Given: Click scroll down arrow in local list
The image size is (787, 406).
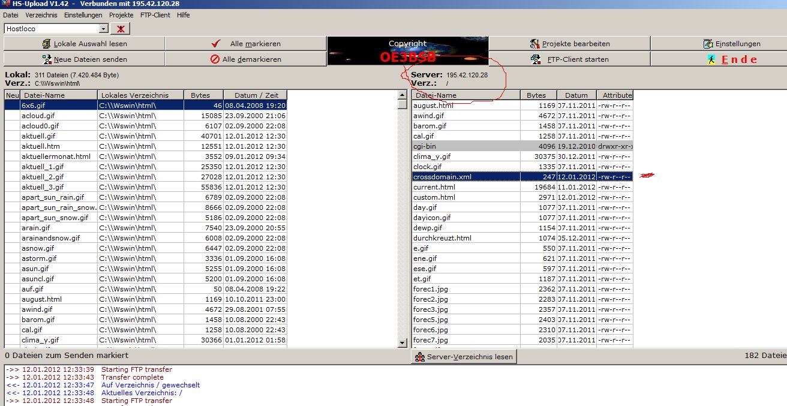Looking at the screenshot, I should pyautogui.click(x=402, y=343).
